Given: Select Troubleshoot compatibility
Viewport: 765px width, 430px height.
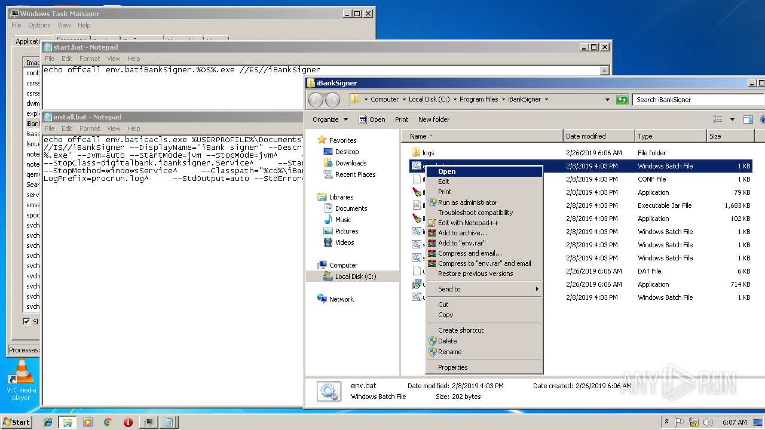Looking at the screenshot, I should tap(484, 213).
